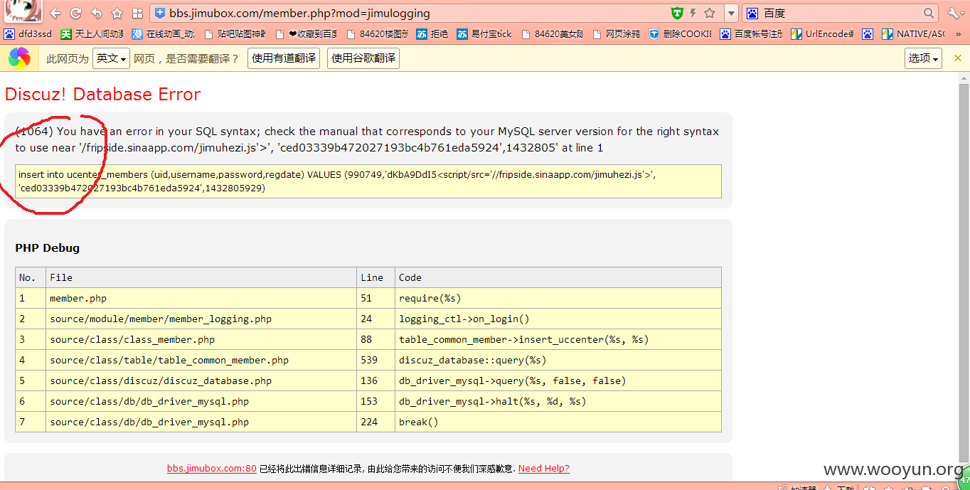This screenshot has height=490, width=970.
Task: Click the bbs.jimubox.com:80 link
Action: 212,468
